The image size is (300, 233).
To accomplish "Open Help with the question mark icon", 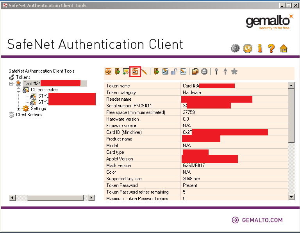I will (x=271, y=48).
